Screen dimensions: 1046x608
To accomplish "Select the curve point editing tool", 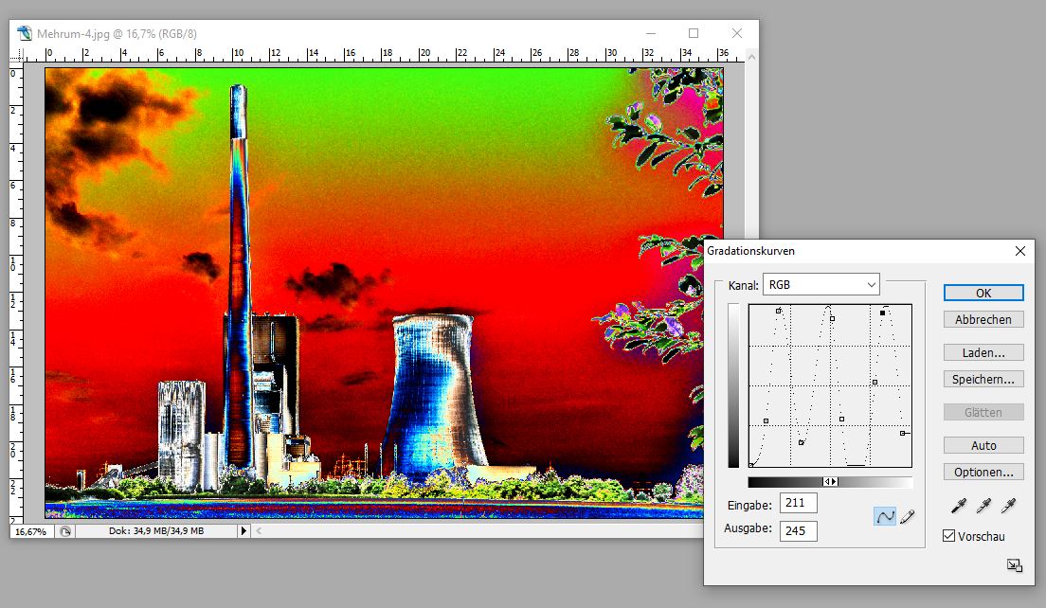I will click(884, 516).
